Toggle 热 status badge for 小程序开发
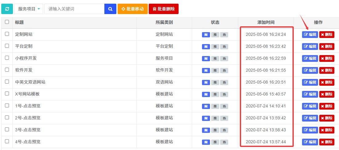The height and width of the screenshot is (150, 339). [224, 58]
